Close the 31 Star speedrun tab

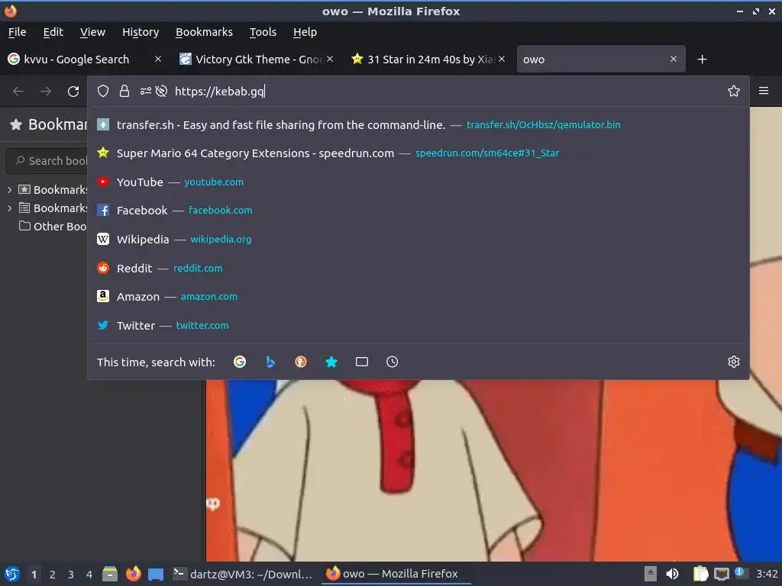click(x=502, y=60)
